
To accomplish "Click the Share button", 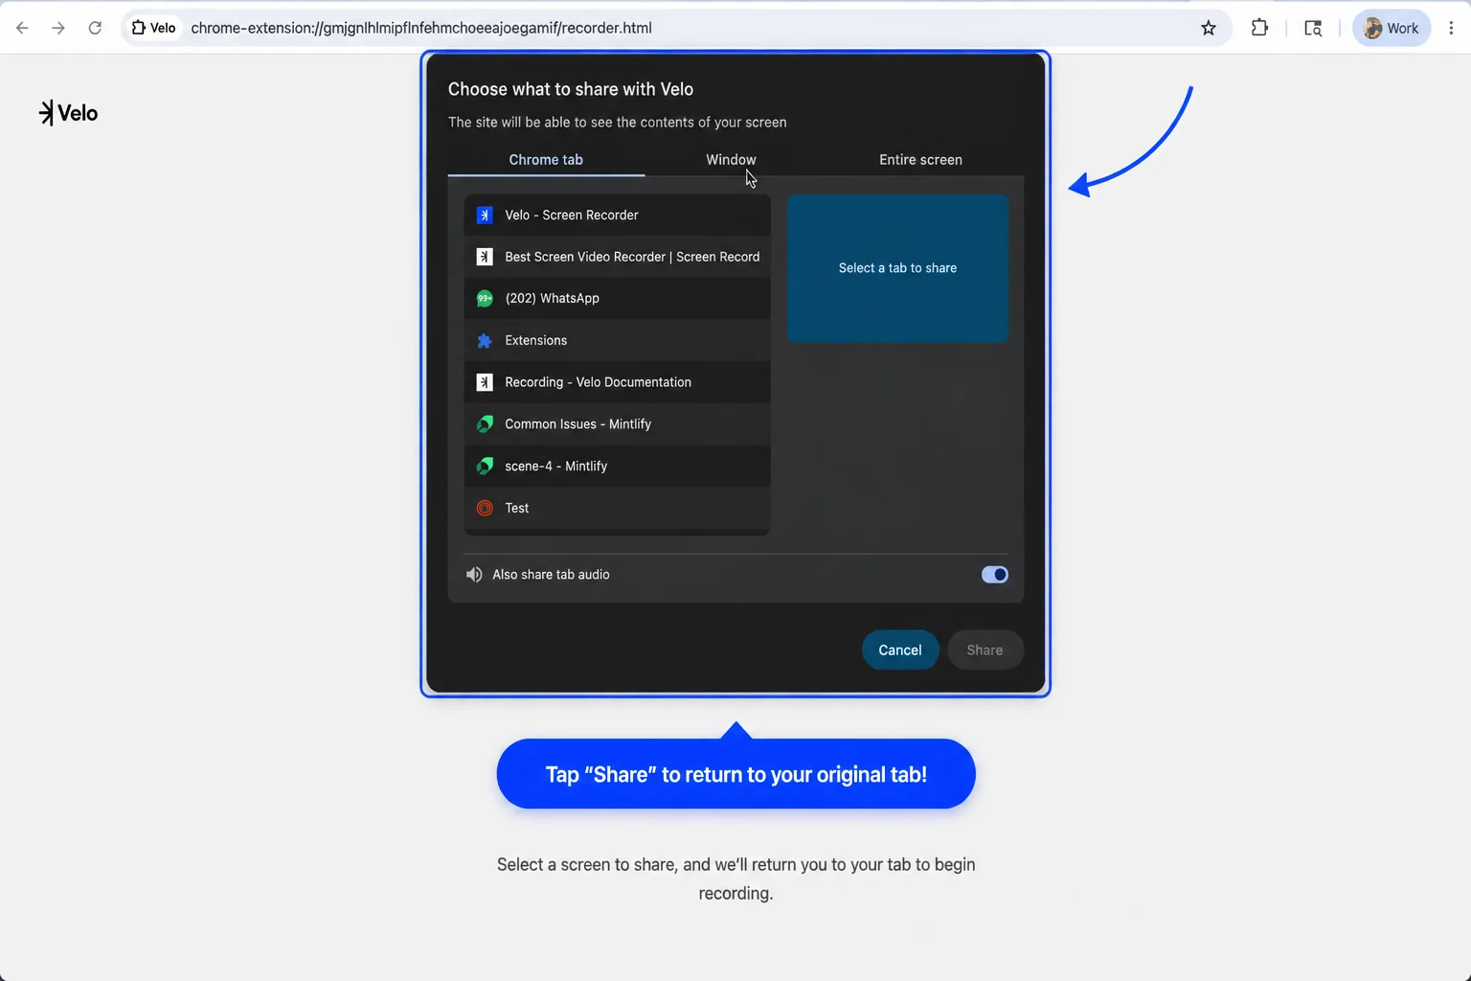I will click(984, 650).
